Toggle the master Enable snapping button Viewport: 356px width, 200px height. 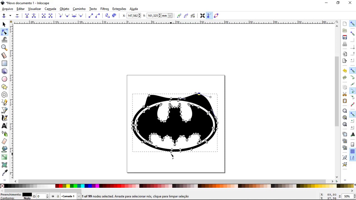click(x=353, y=24)
